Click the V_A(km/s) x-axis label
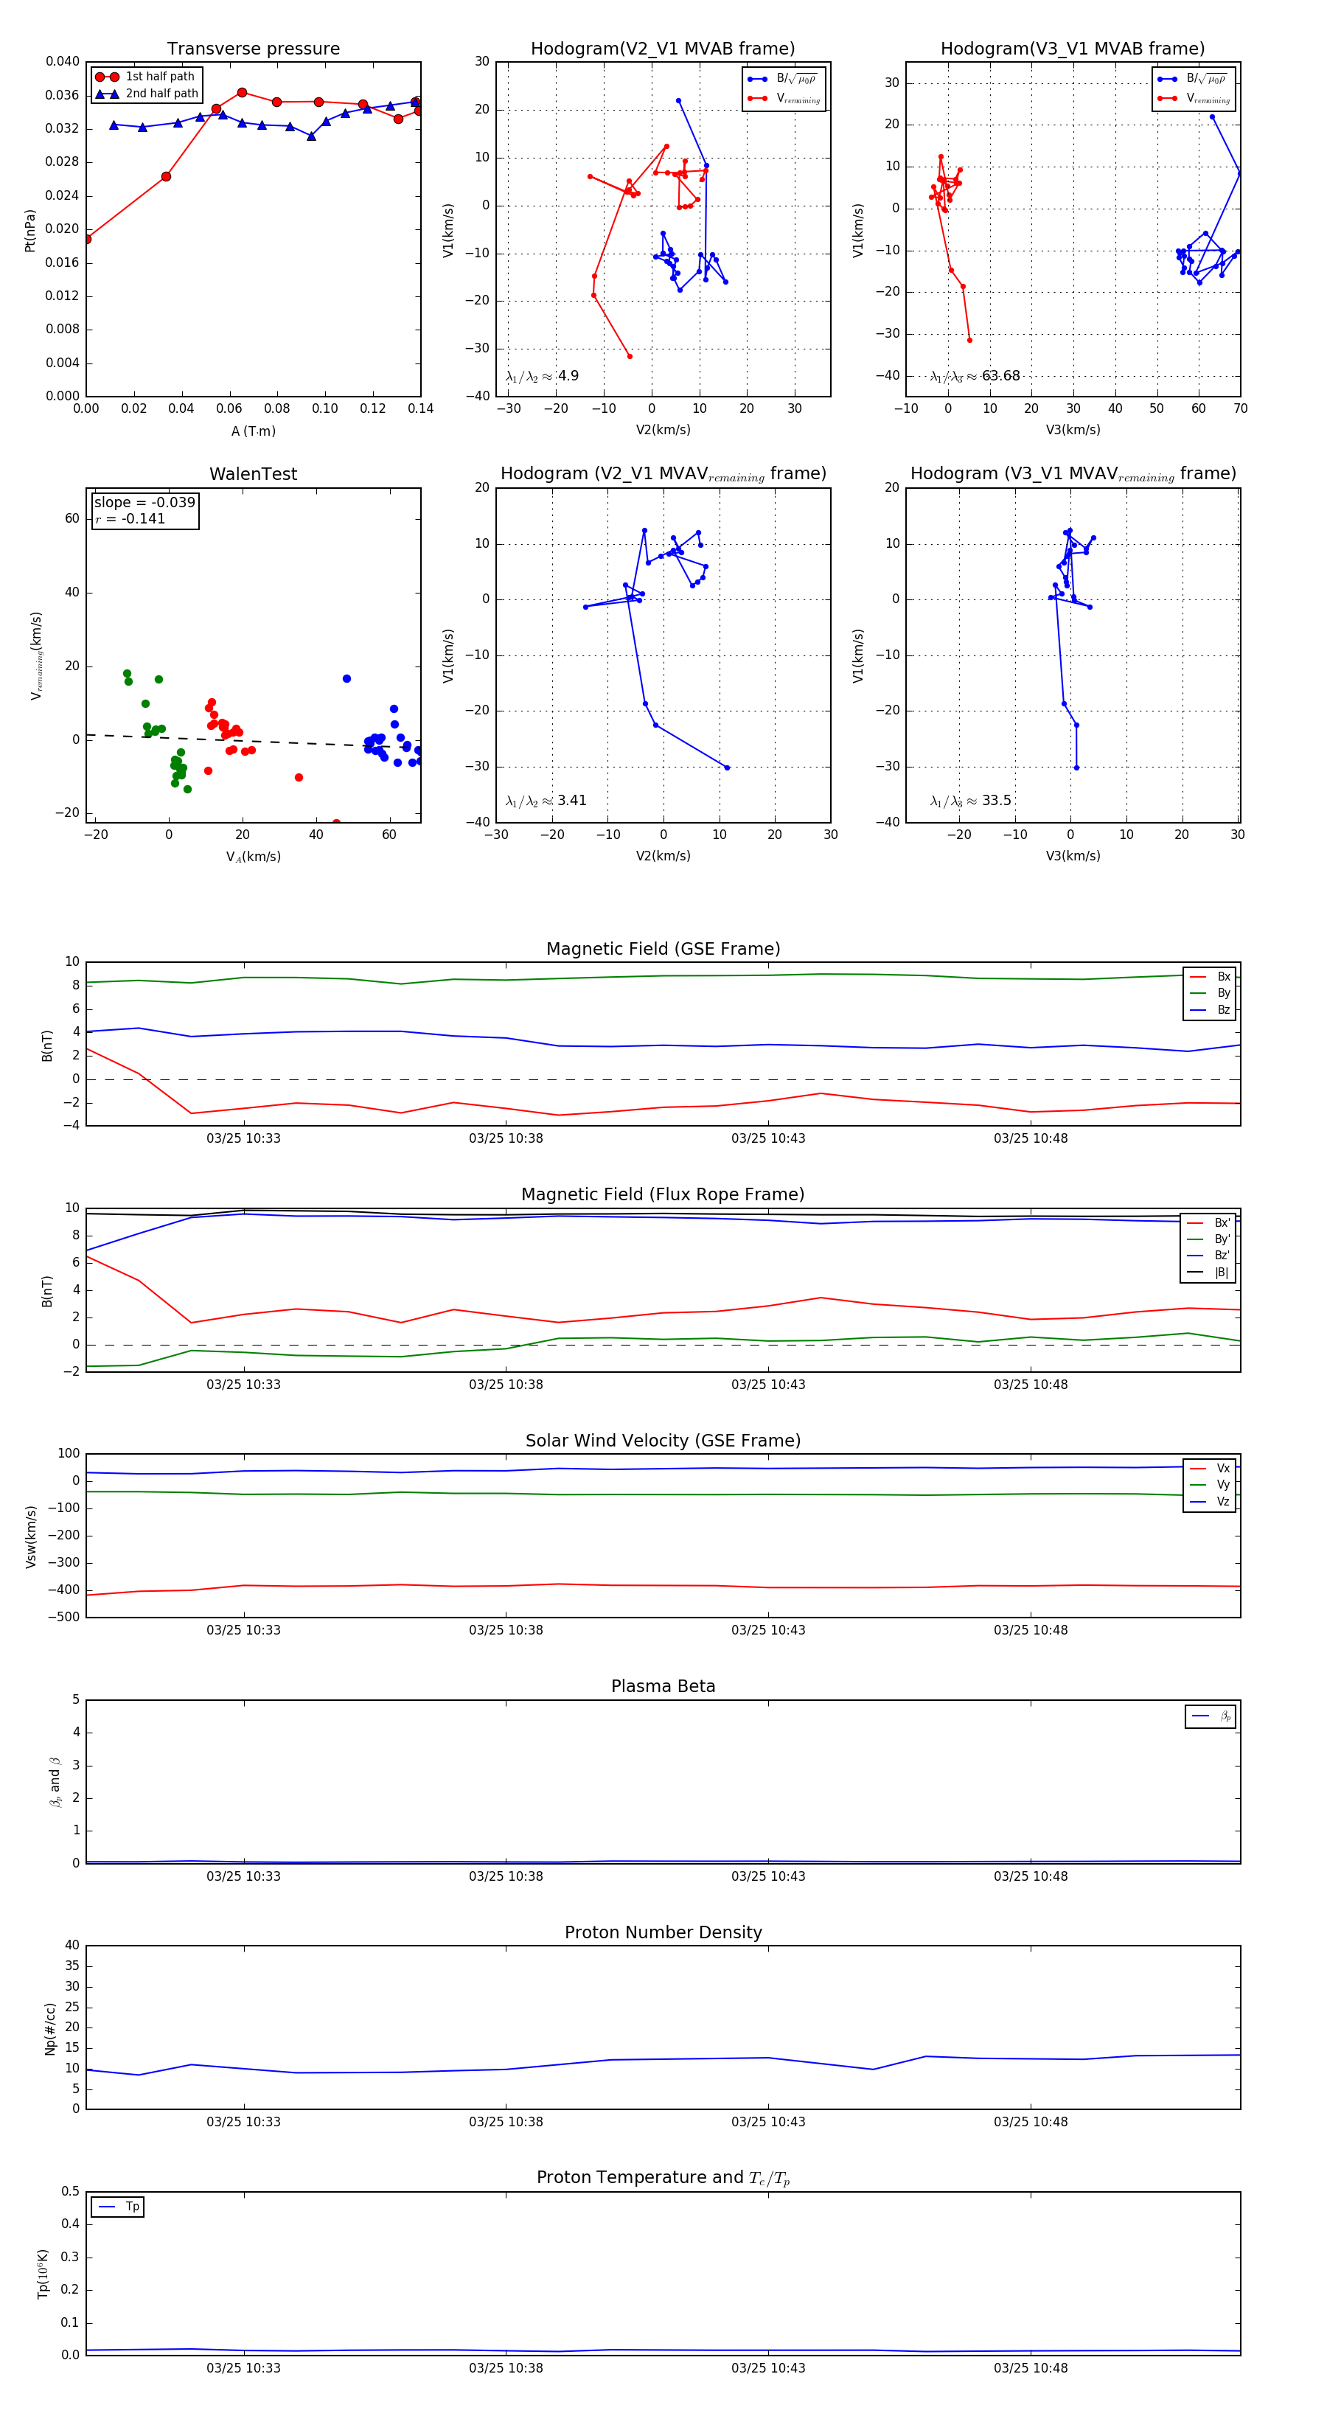 tap(253, 857)
